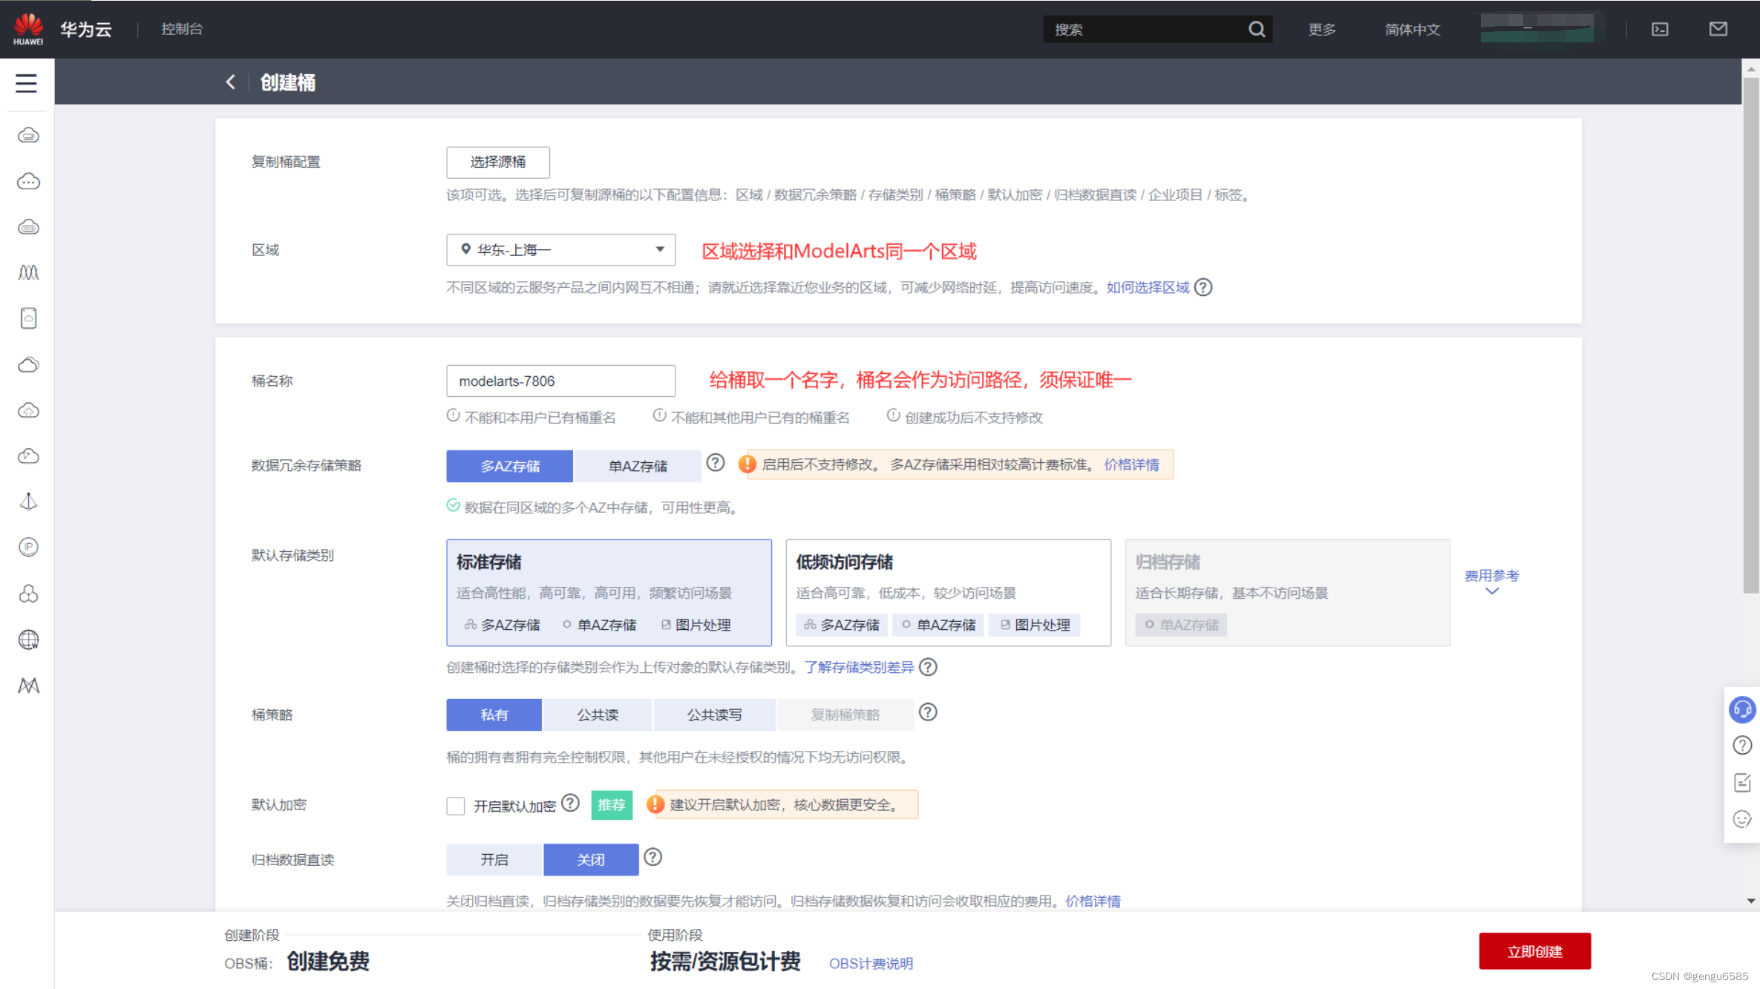
Task: Show help for bucket policy
Action: click(928, 713)
